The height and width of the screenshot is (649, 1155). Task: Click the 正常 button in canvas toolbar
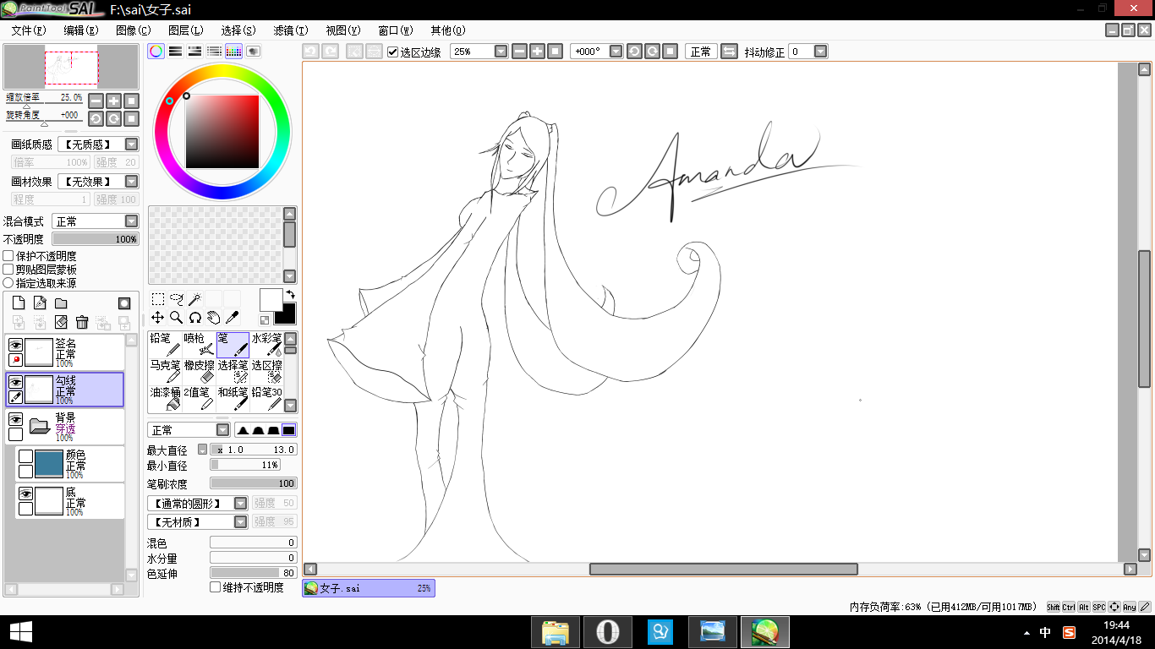[701, 52]
